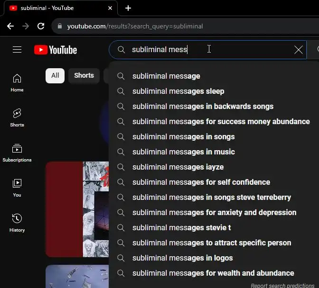Select the All filter chip
The height and width of the screenshot is (288, 319).
point(55,75)
